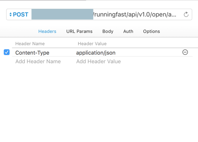Click the Header Name column heading
This screenshot has width=198, height=142.
coord(30,44)
